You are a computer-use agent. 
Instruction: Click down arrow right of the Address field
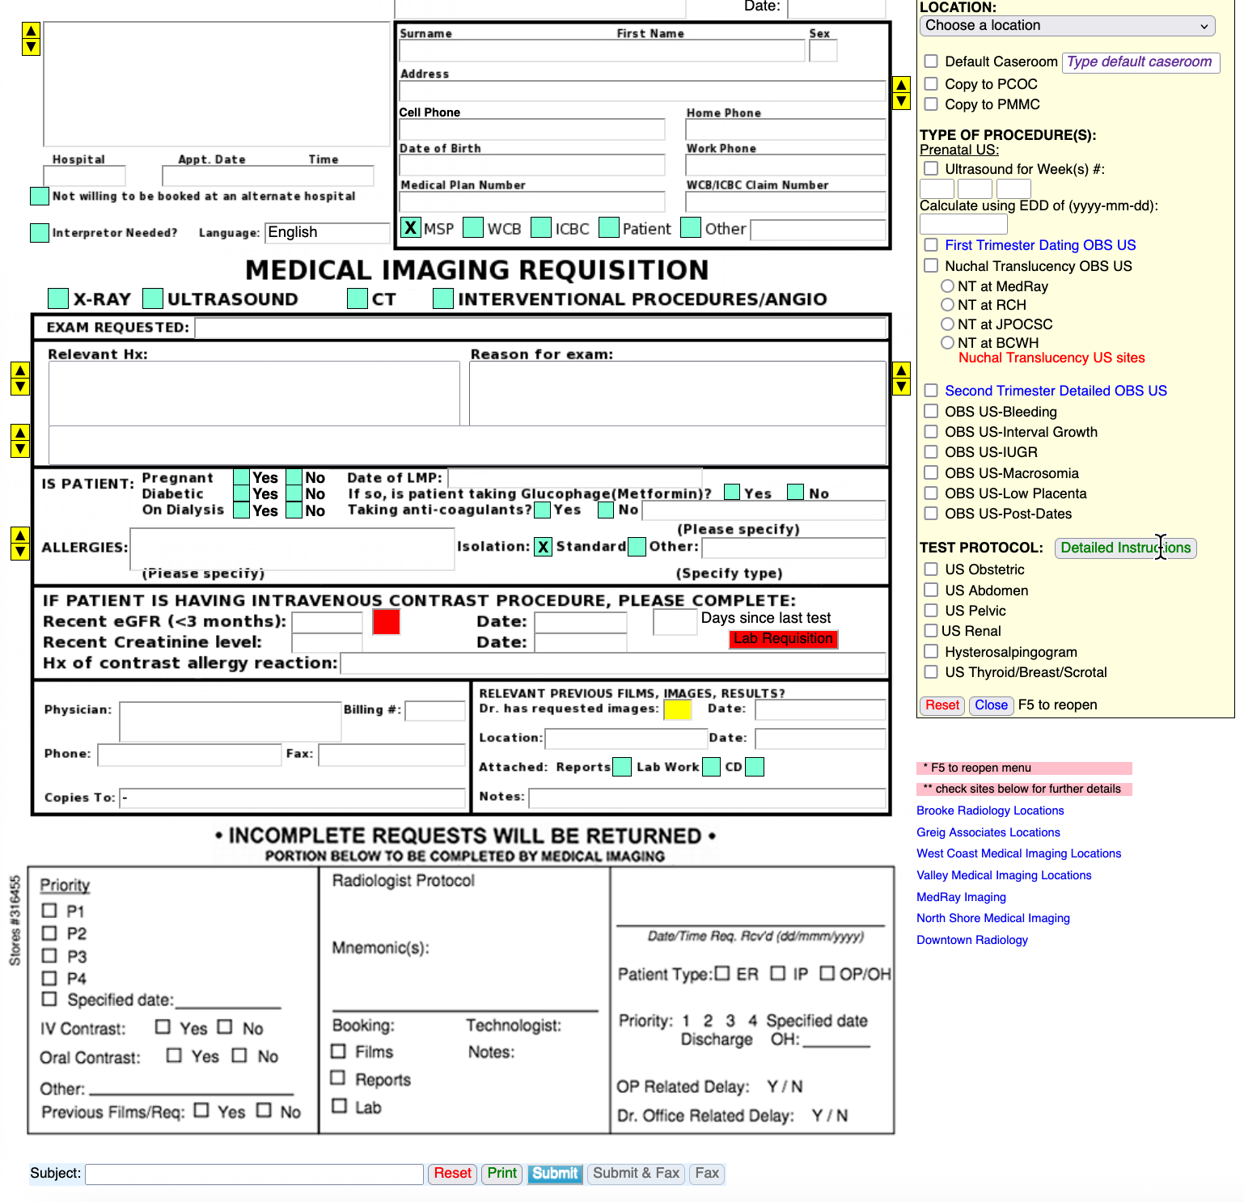[x=901, y=101]
